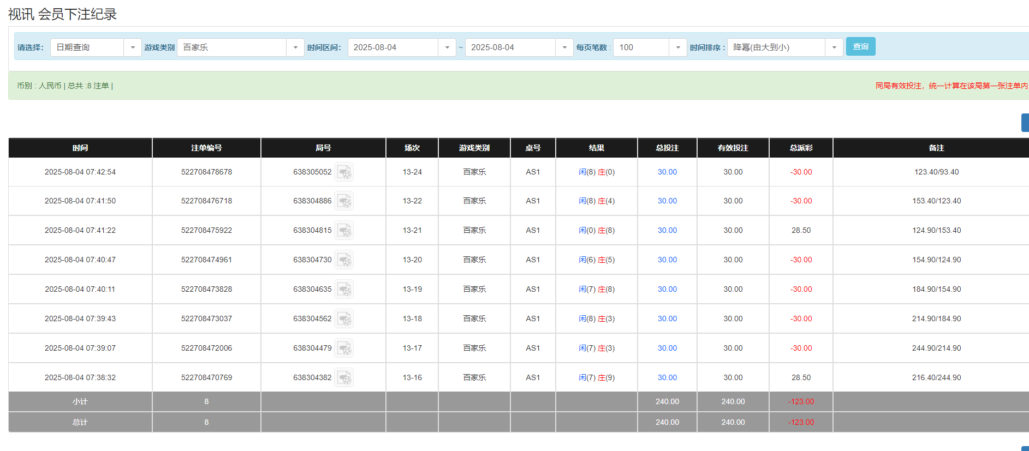Viewport: 1029px width, 451px height.
Task: Open video replay icon for round 638304562
Action: (x=344, y=319)
